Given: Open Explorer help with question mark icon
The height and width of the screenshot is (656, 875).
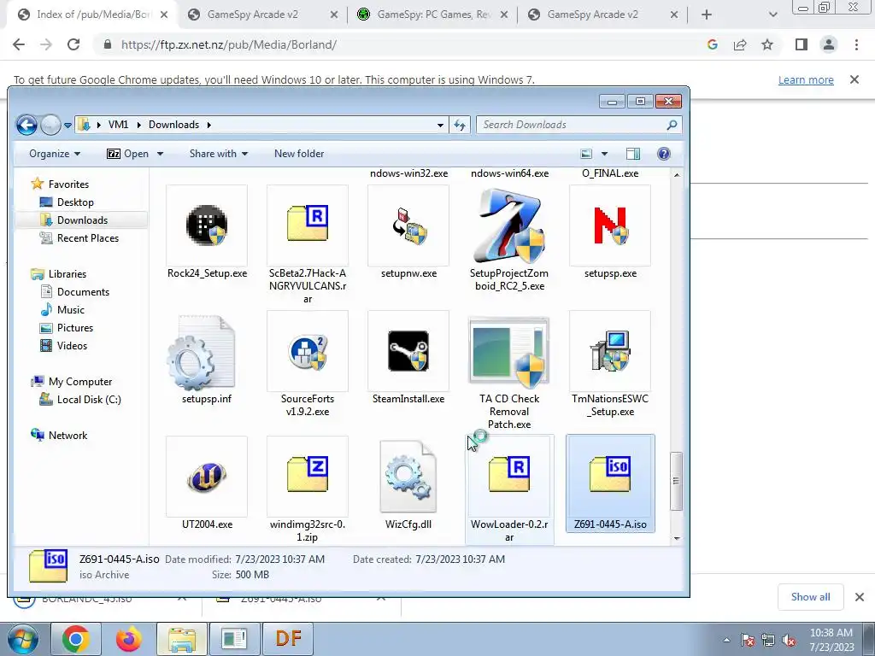Looking at the screenshot, I should coord(663,154).
